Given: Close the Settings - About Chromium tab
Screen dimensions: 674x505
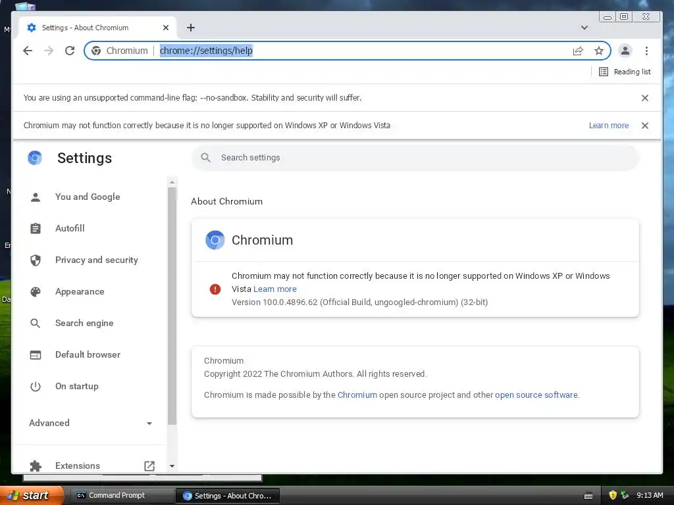Looking at the screenshot, I should pos(166,28).
